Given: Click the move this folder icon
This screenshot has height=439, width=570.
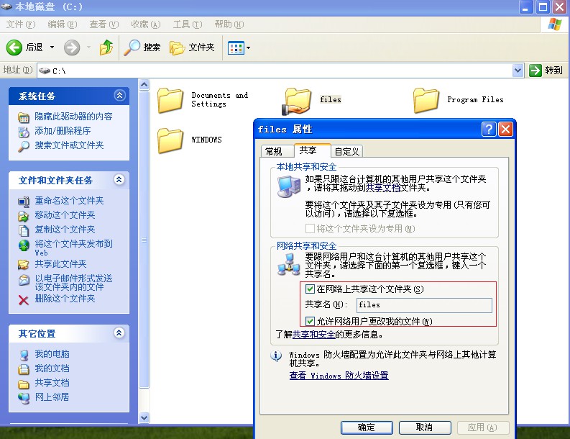Looking at the screenshot, I should [24, 216].
